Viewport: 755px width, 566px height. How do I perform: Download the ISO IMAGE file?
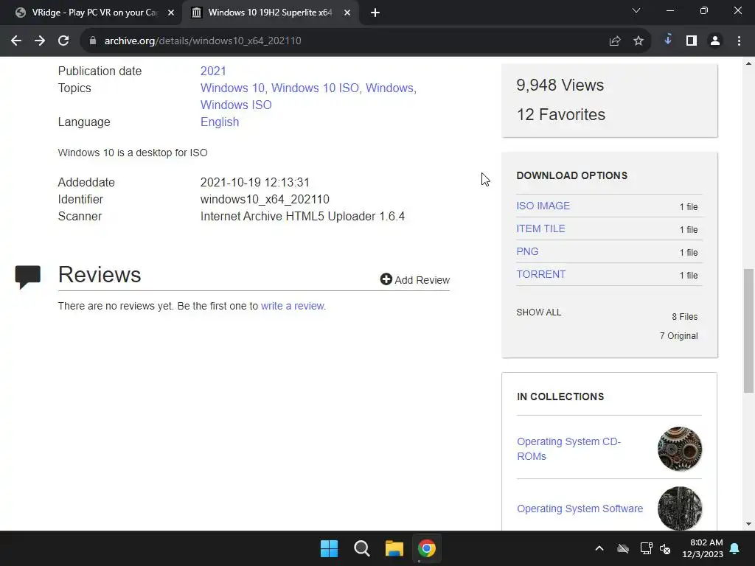click(543, 206)
